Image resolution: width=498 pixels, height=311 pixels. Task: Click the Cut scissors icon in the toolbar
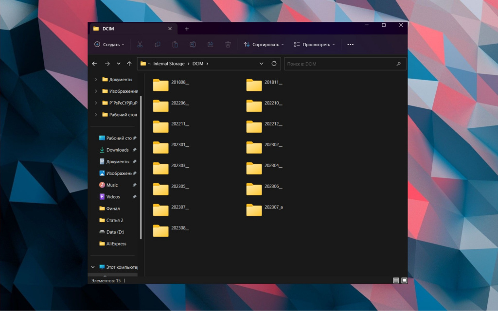point(140,44)
